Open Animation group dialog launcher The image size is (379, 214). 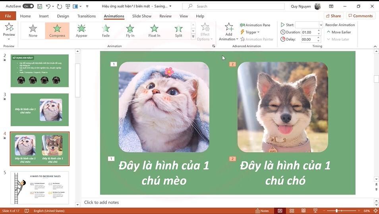213,46
